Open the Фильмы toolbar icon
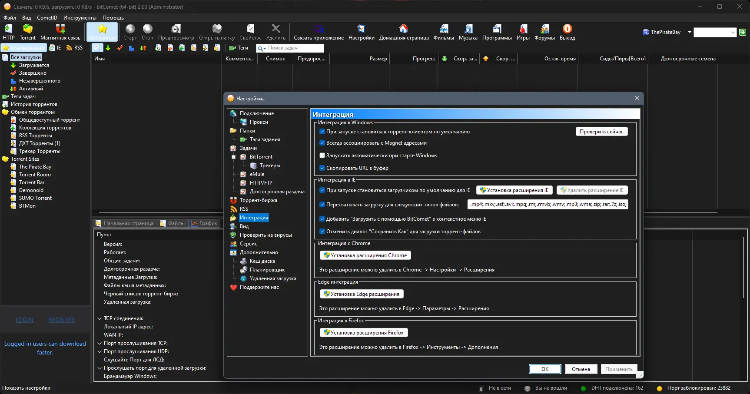This screenshot has width=750, height=394. (x=444, y=32)
